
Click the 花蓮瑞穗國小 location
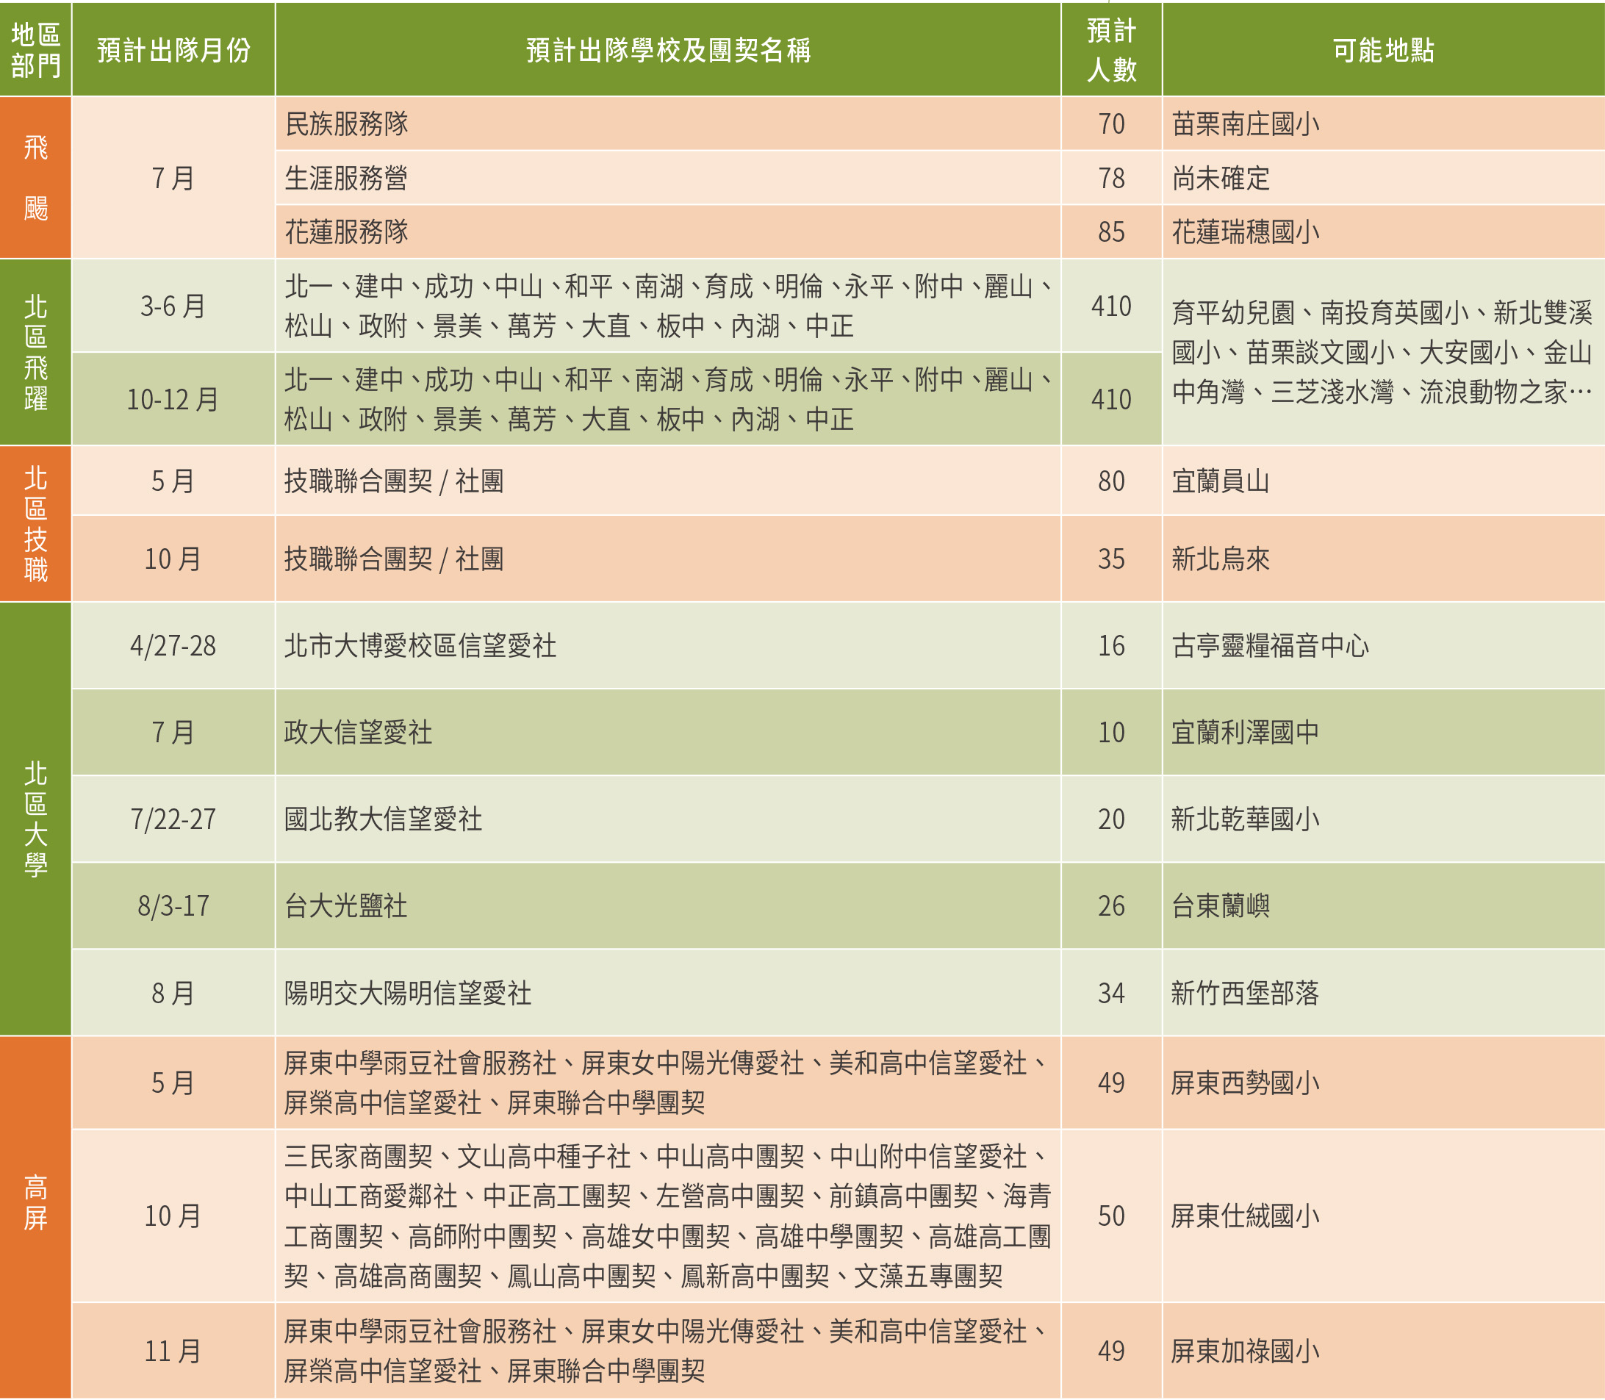point(1383,232)
